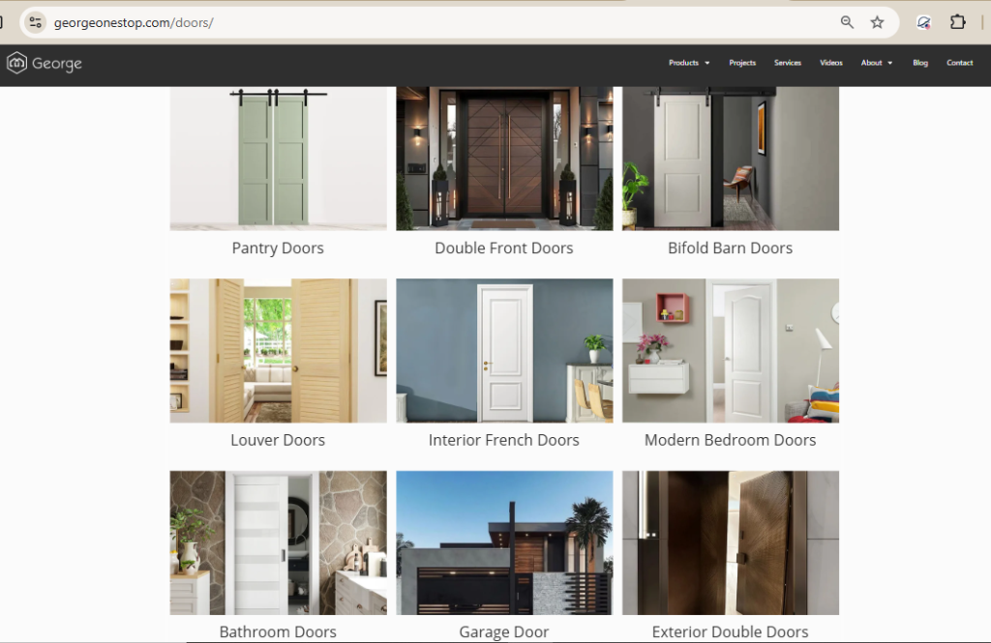Select the Double Front Doors image
Image resolution: width=991 pixels, height=643 pixels.
pos(504,159)
